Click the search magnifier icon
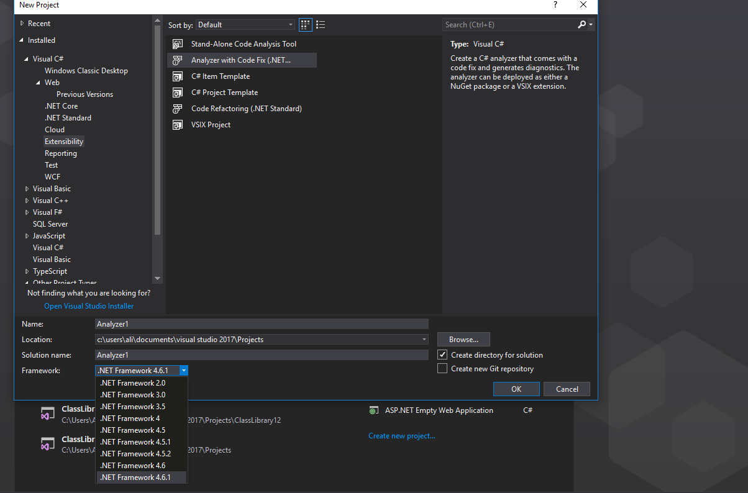The width and height of the screenshot is (748, 493). [x=583, y=24]
